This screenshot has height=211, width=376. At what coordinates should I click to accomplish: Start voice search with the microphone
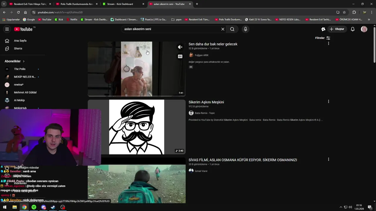click(x=246, y=29)
